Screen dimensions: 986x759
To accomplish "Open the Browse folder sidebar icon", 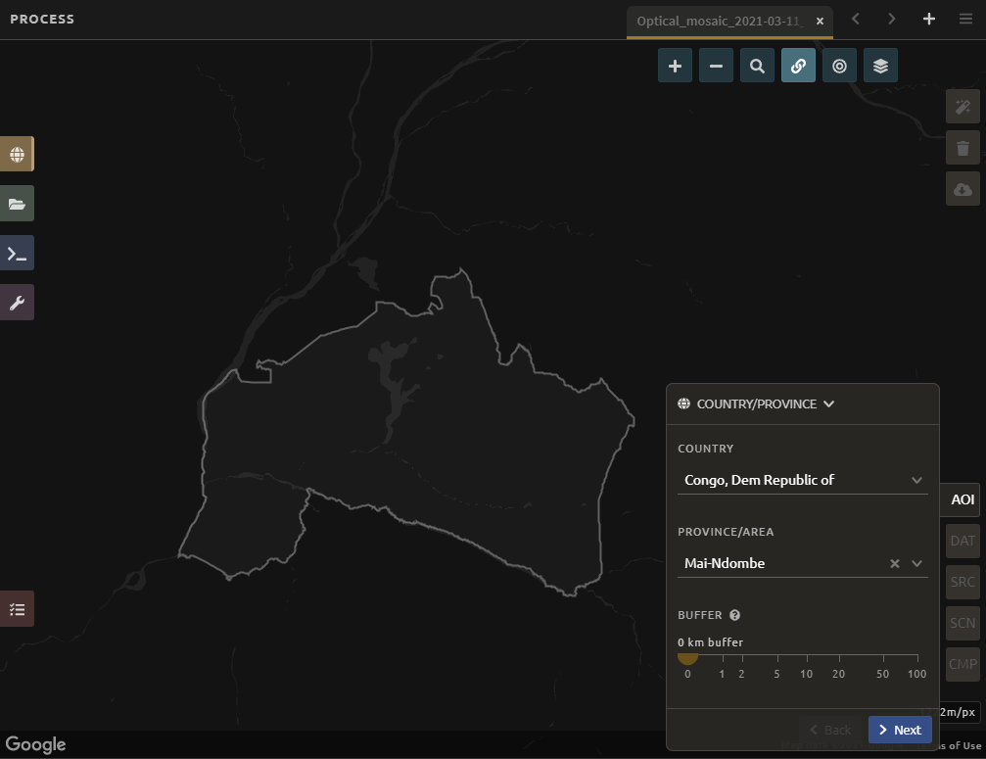I will [17, 204].
